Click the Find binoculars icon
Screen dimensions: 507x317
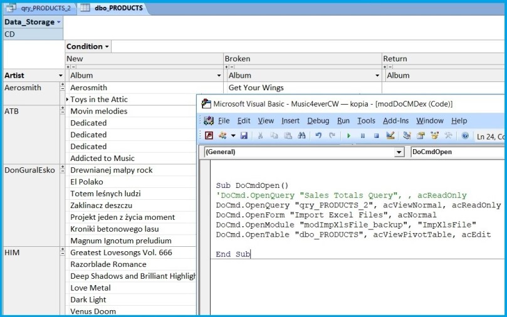tap(300, 135)
